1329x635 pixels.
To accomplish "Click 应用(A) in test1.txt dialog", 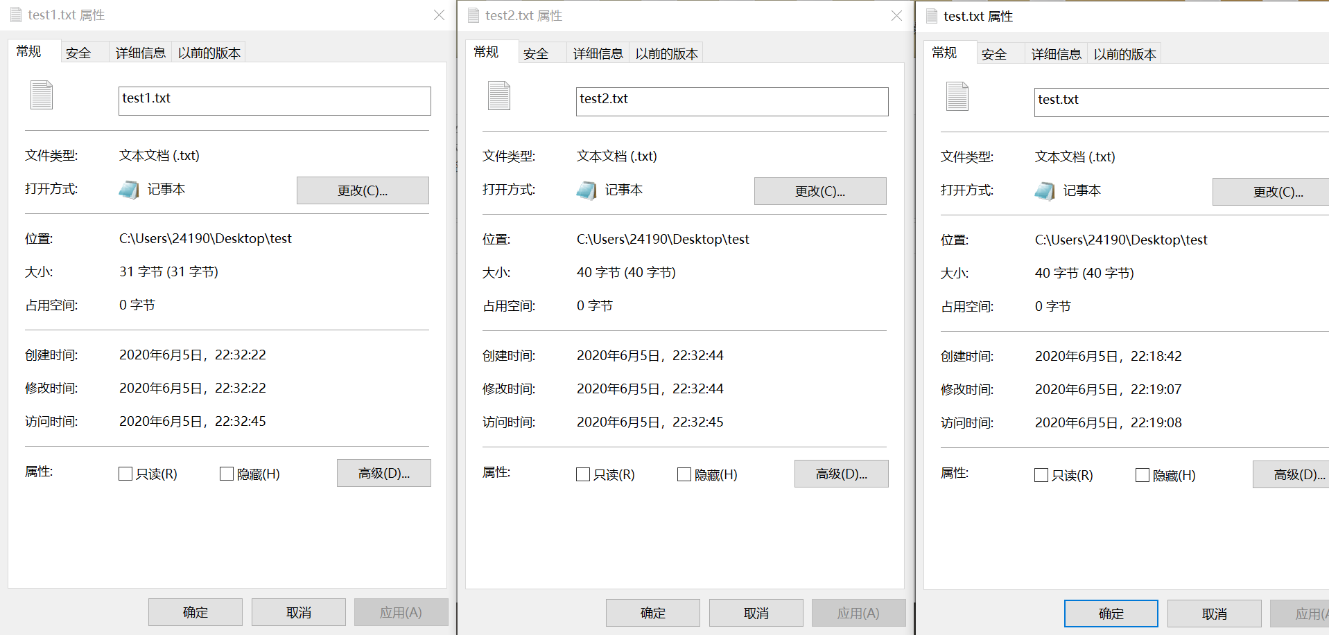I will pos(401,612).
